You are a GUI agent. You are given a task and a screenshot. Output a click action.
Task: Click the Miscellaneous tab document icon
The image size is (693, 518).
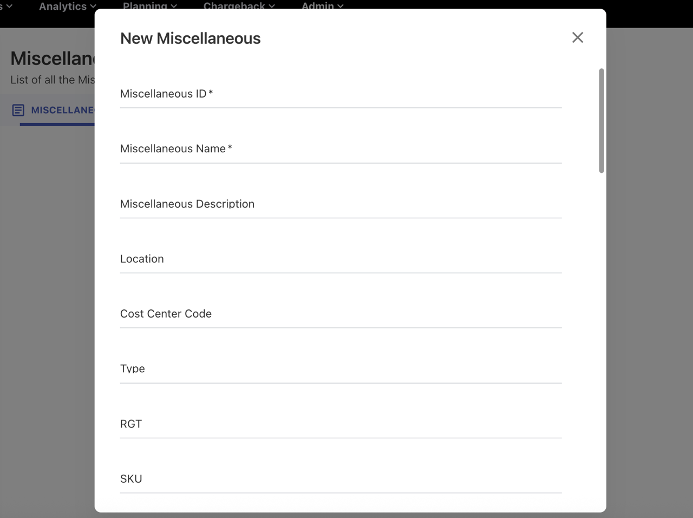(x=18, y=111)
